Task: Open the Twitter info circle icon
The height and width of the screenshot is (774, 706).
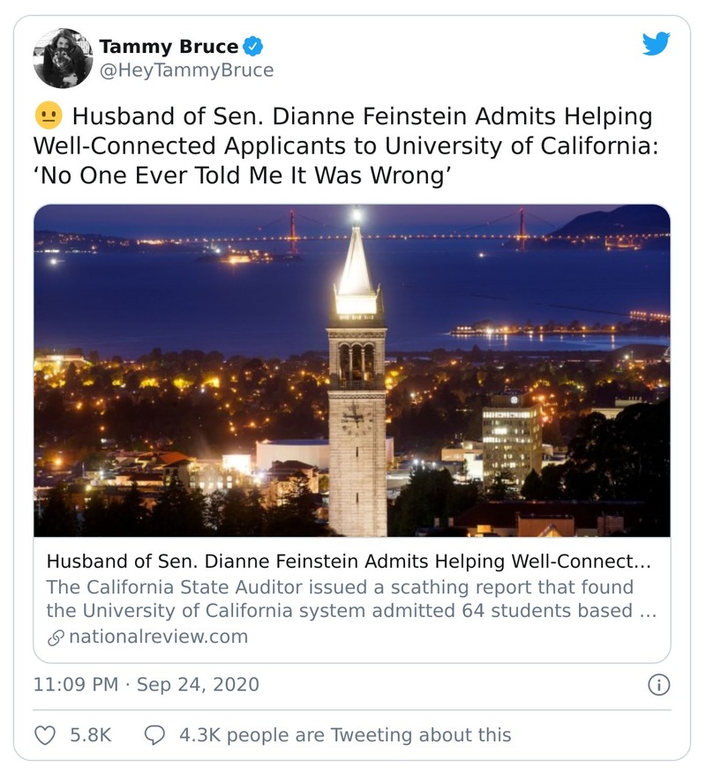Action: click(658, 684)
